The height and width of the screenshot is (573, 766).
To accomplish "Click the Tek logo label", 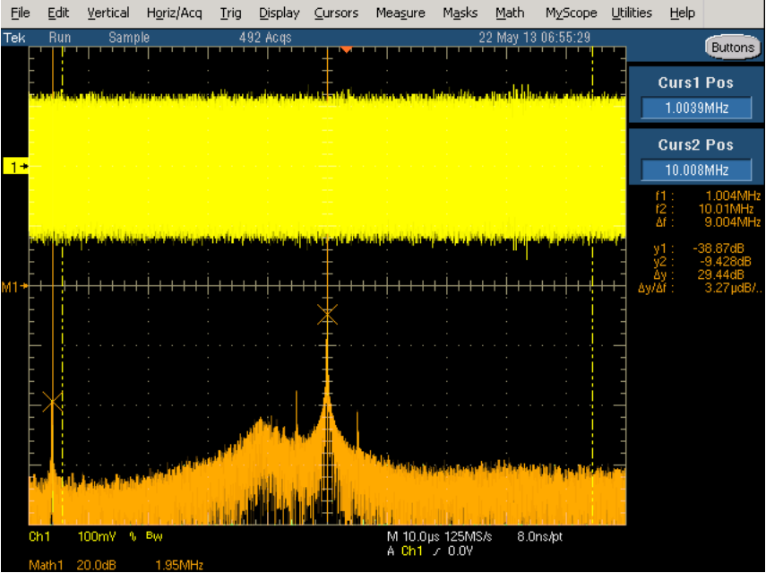I will [x=14, y=38].
